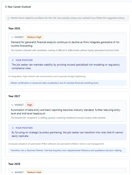Screen dimensions: 132x175
Task: Click the 5-Year Career Outlook heading
Action: [x=18, y=7]
